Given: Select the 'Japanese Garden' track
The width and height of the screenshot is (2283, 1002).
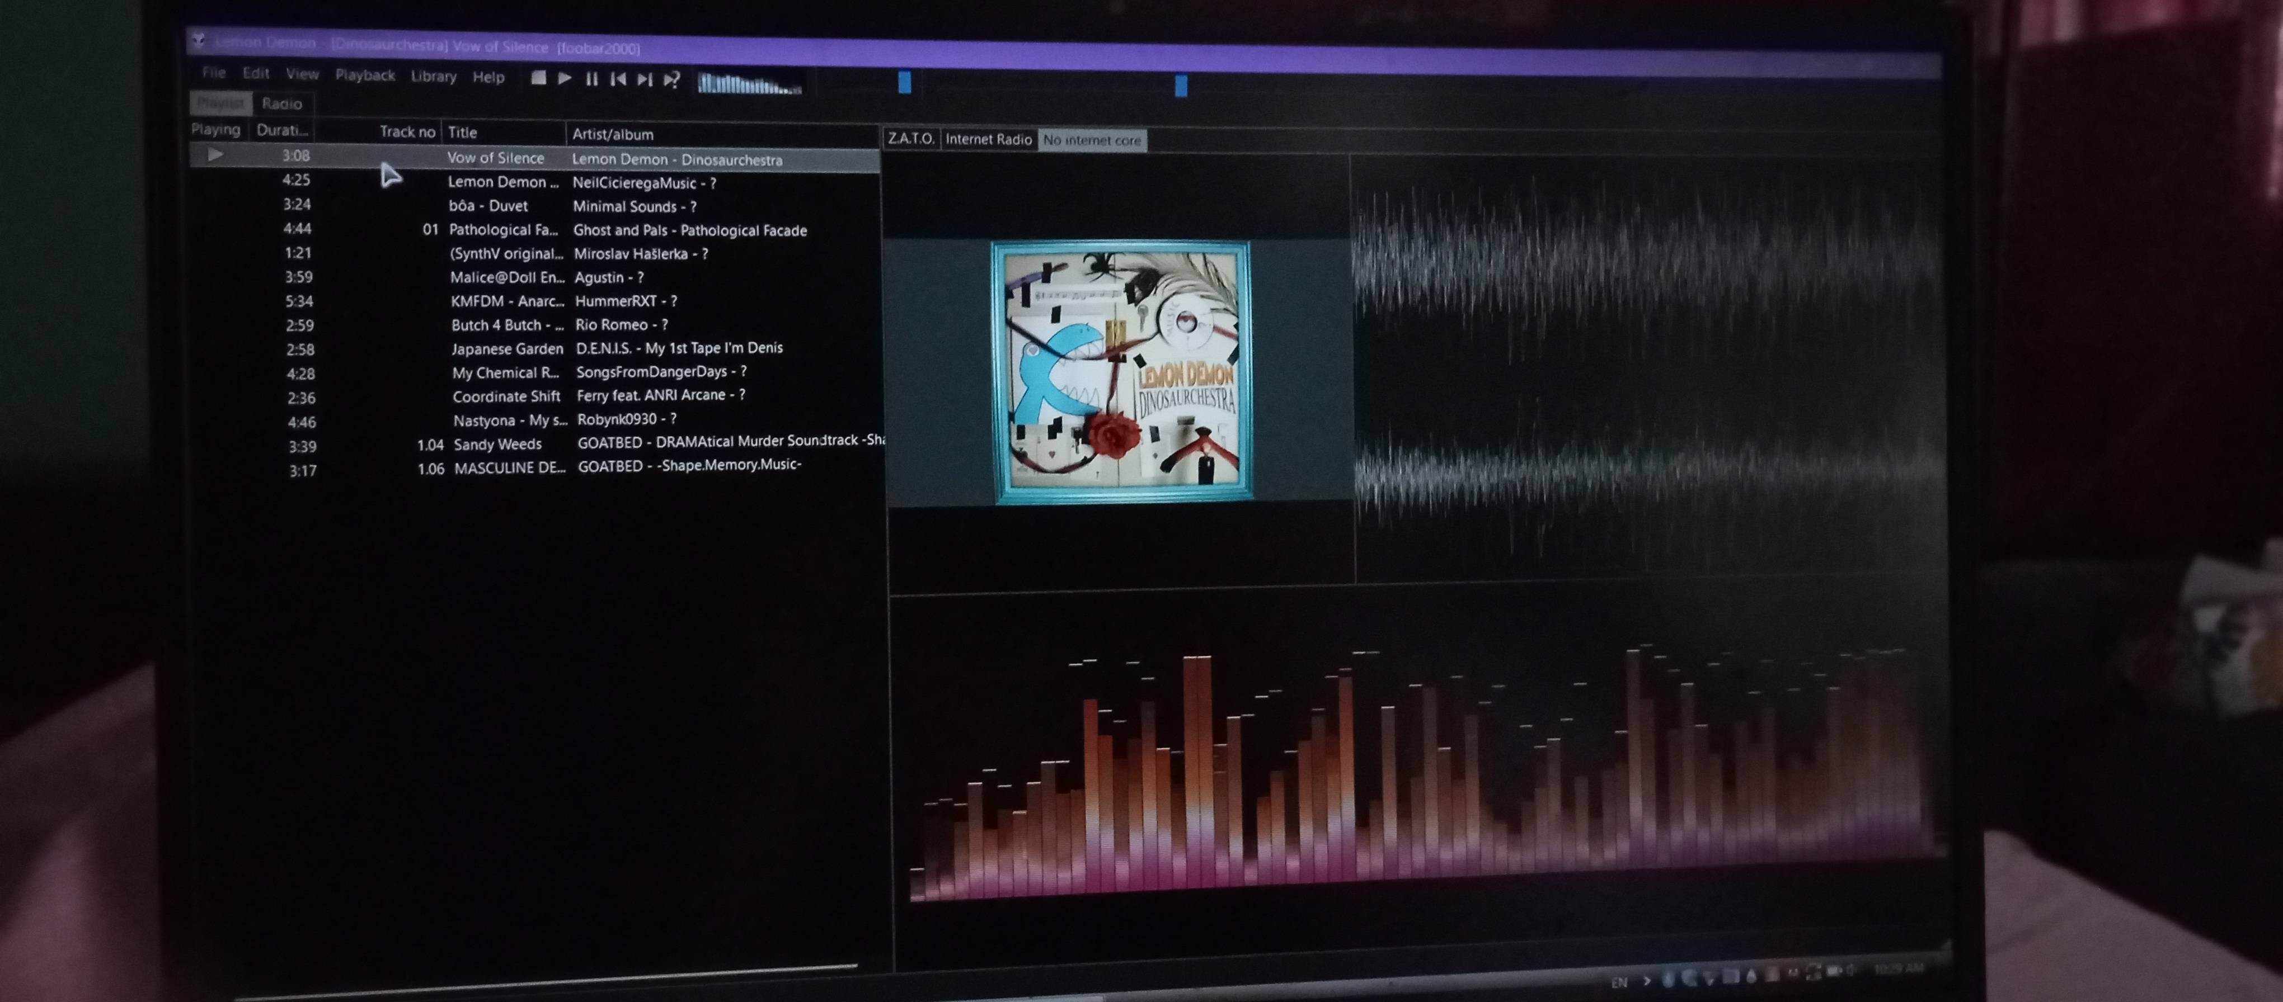Looking at the screenshot, I should click(508, 349).
